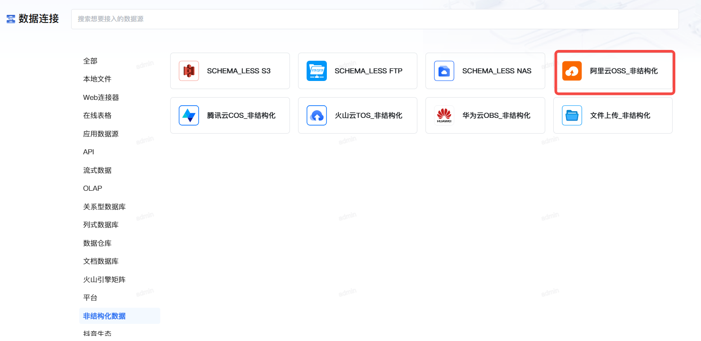Click the SCHEMA_LESS FTP card label

tap(368, 71)
